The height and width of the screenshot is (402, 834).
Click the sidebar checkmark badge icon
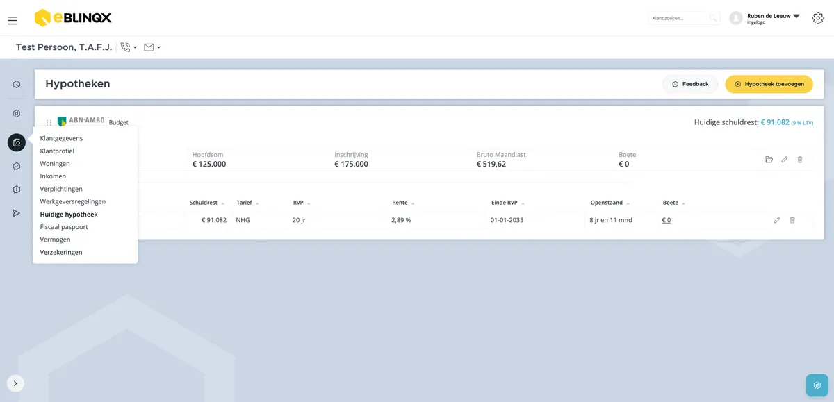click(x=17, y=167)
